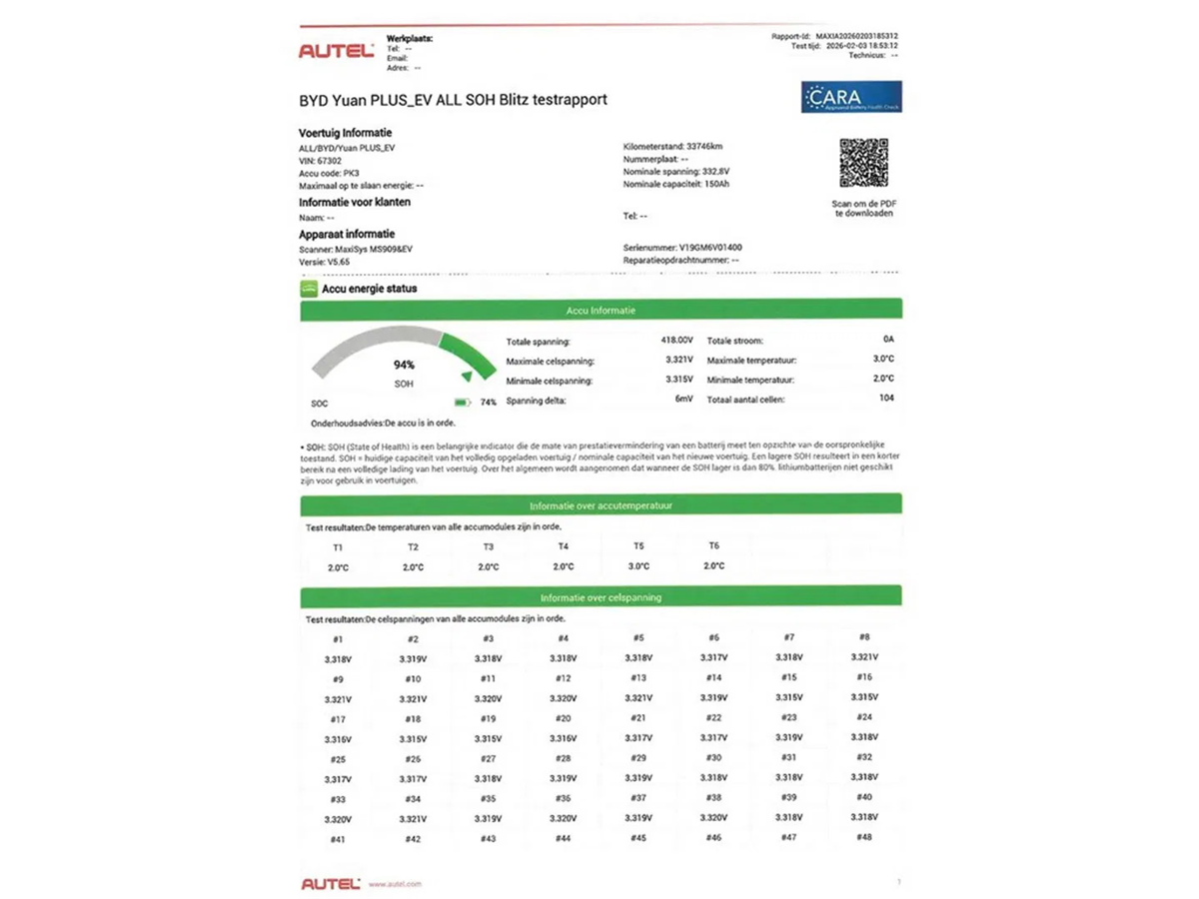Click the AUTEL logo in the page header

[x=336, y=51]
